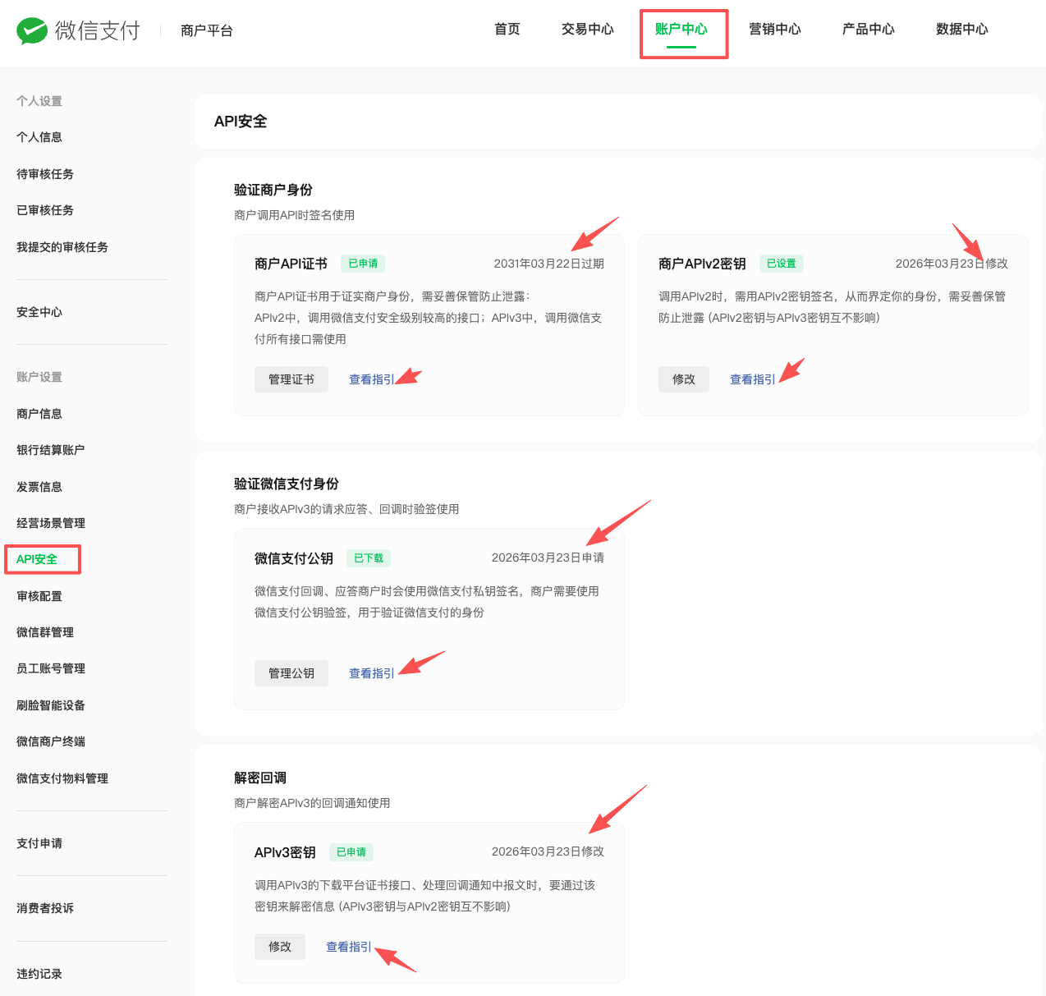
Task: Click the API安全 page title
Action: [x=241, y=122]
